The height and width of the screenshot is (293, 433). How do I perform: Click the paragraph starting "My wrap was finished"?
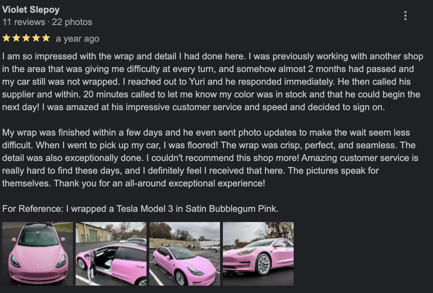pyautogui.click(x=209, y=158)
